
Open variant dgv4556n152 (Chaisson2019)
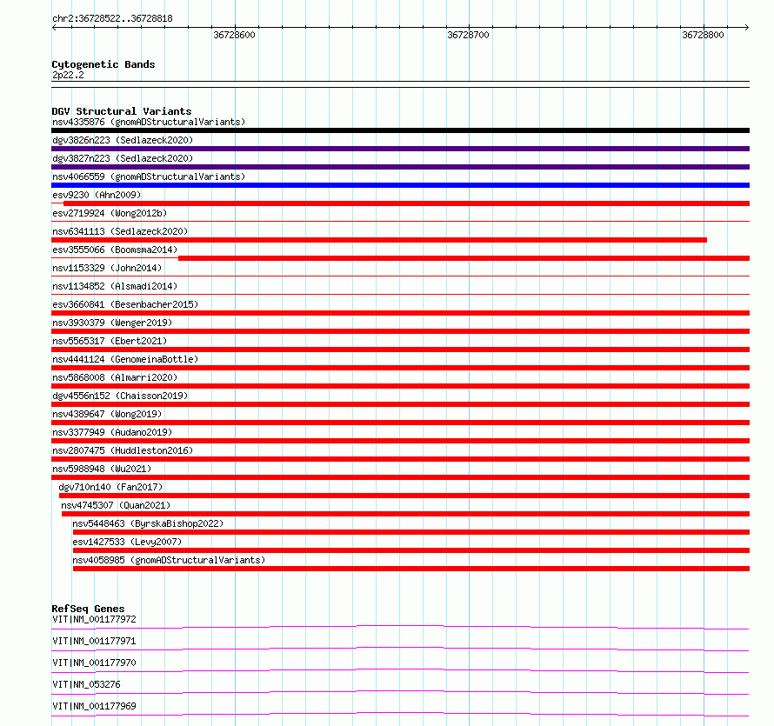pos(120,396)
